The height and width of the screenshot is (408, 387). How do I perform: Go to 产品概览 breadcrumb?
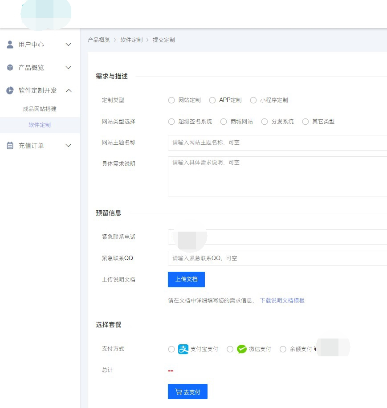pyautogui.click(x=99, y=40)
